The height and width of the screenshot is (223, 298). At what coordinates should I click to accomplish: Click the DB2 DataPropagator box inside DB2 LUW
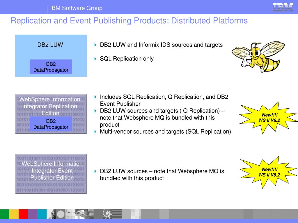tap(51, 67)
